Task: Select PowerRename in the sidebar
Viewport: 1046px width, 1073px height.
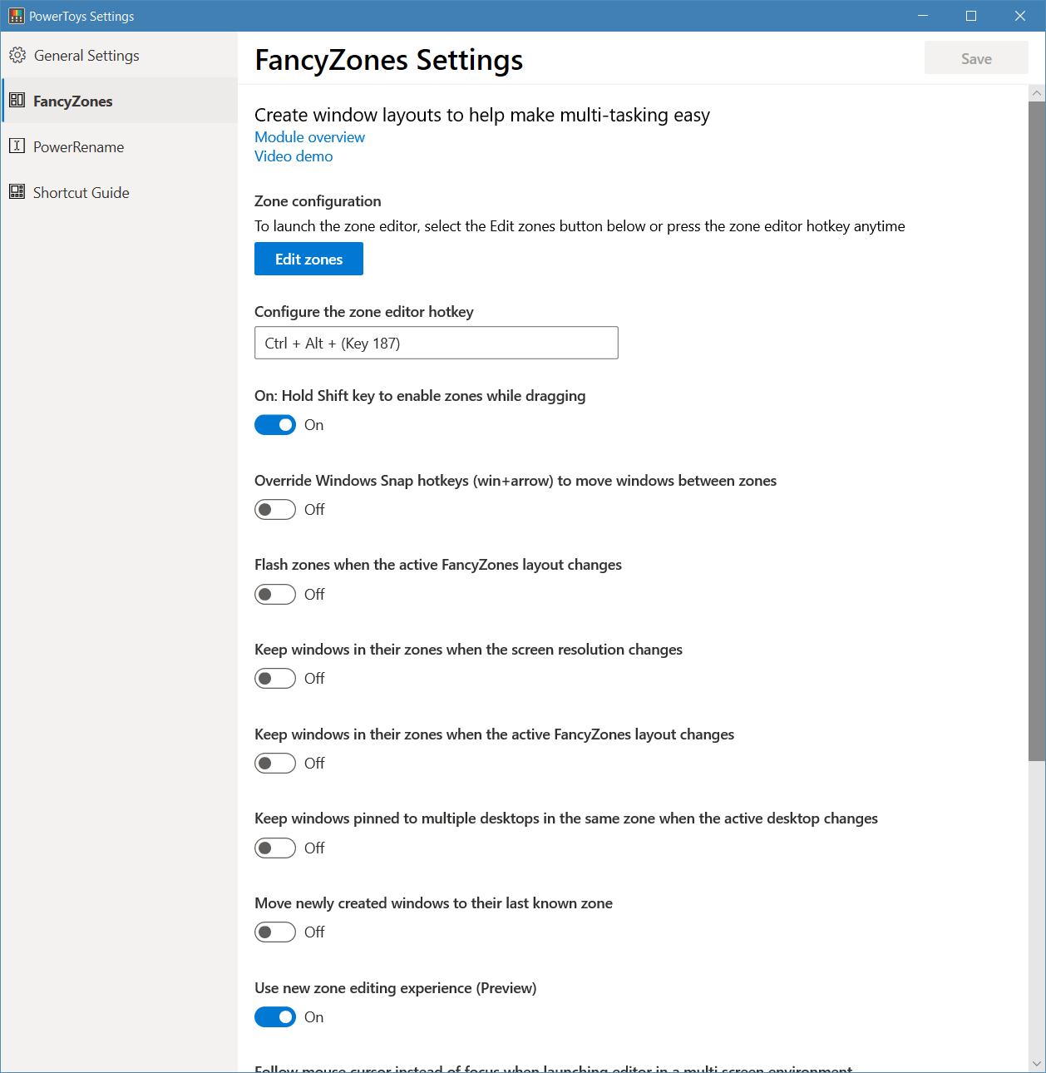Action: 78,147
